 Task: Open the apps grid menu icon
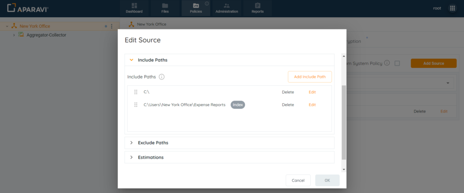point(452,9)
